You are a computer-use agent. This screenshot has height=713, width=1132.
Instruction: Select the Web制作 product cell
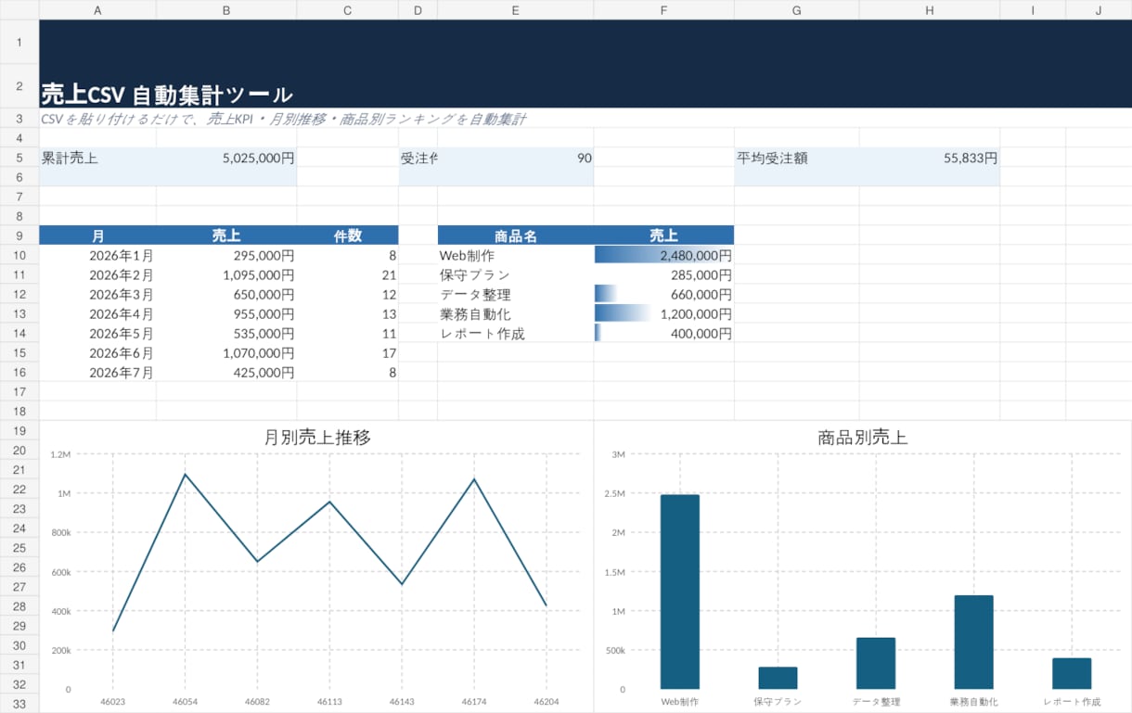pos(515,255)
